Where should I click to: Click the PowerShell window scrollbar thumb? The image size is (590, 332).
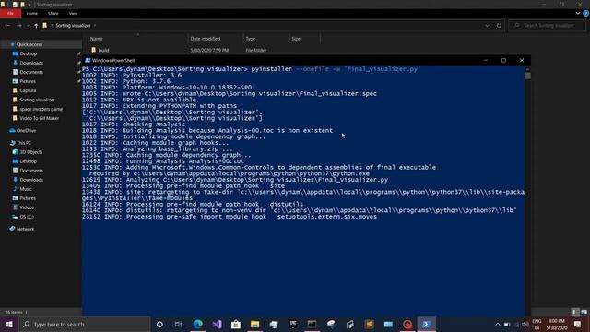point(528,76)
